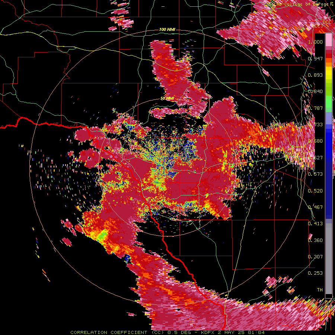The height and width of the screenshot is (335, 335).
Task: Pick the gray segment of the color bar
Action: (x=329, y=259)
